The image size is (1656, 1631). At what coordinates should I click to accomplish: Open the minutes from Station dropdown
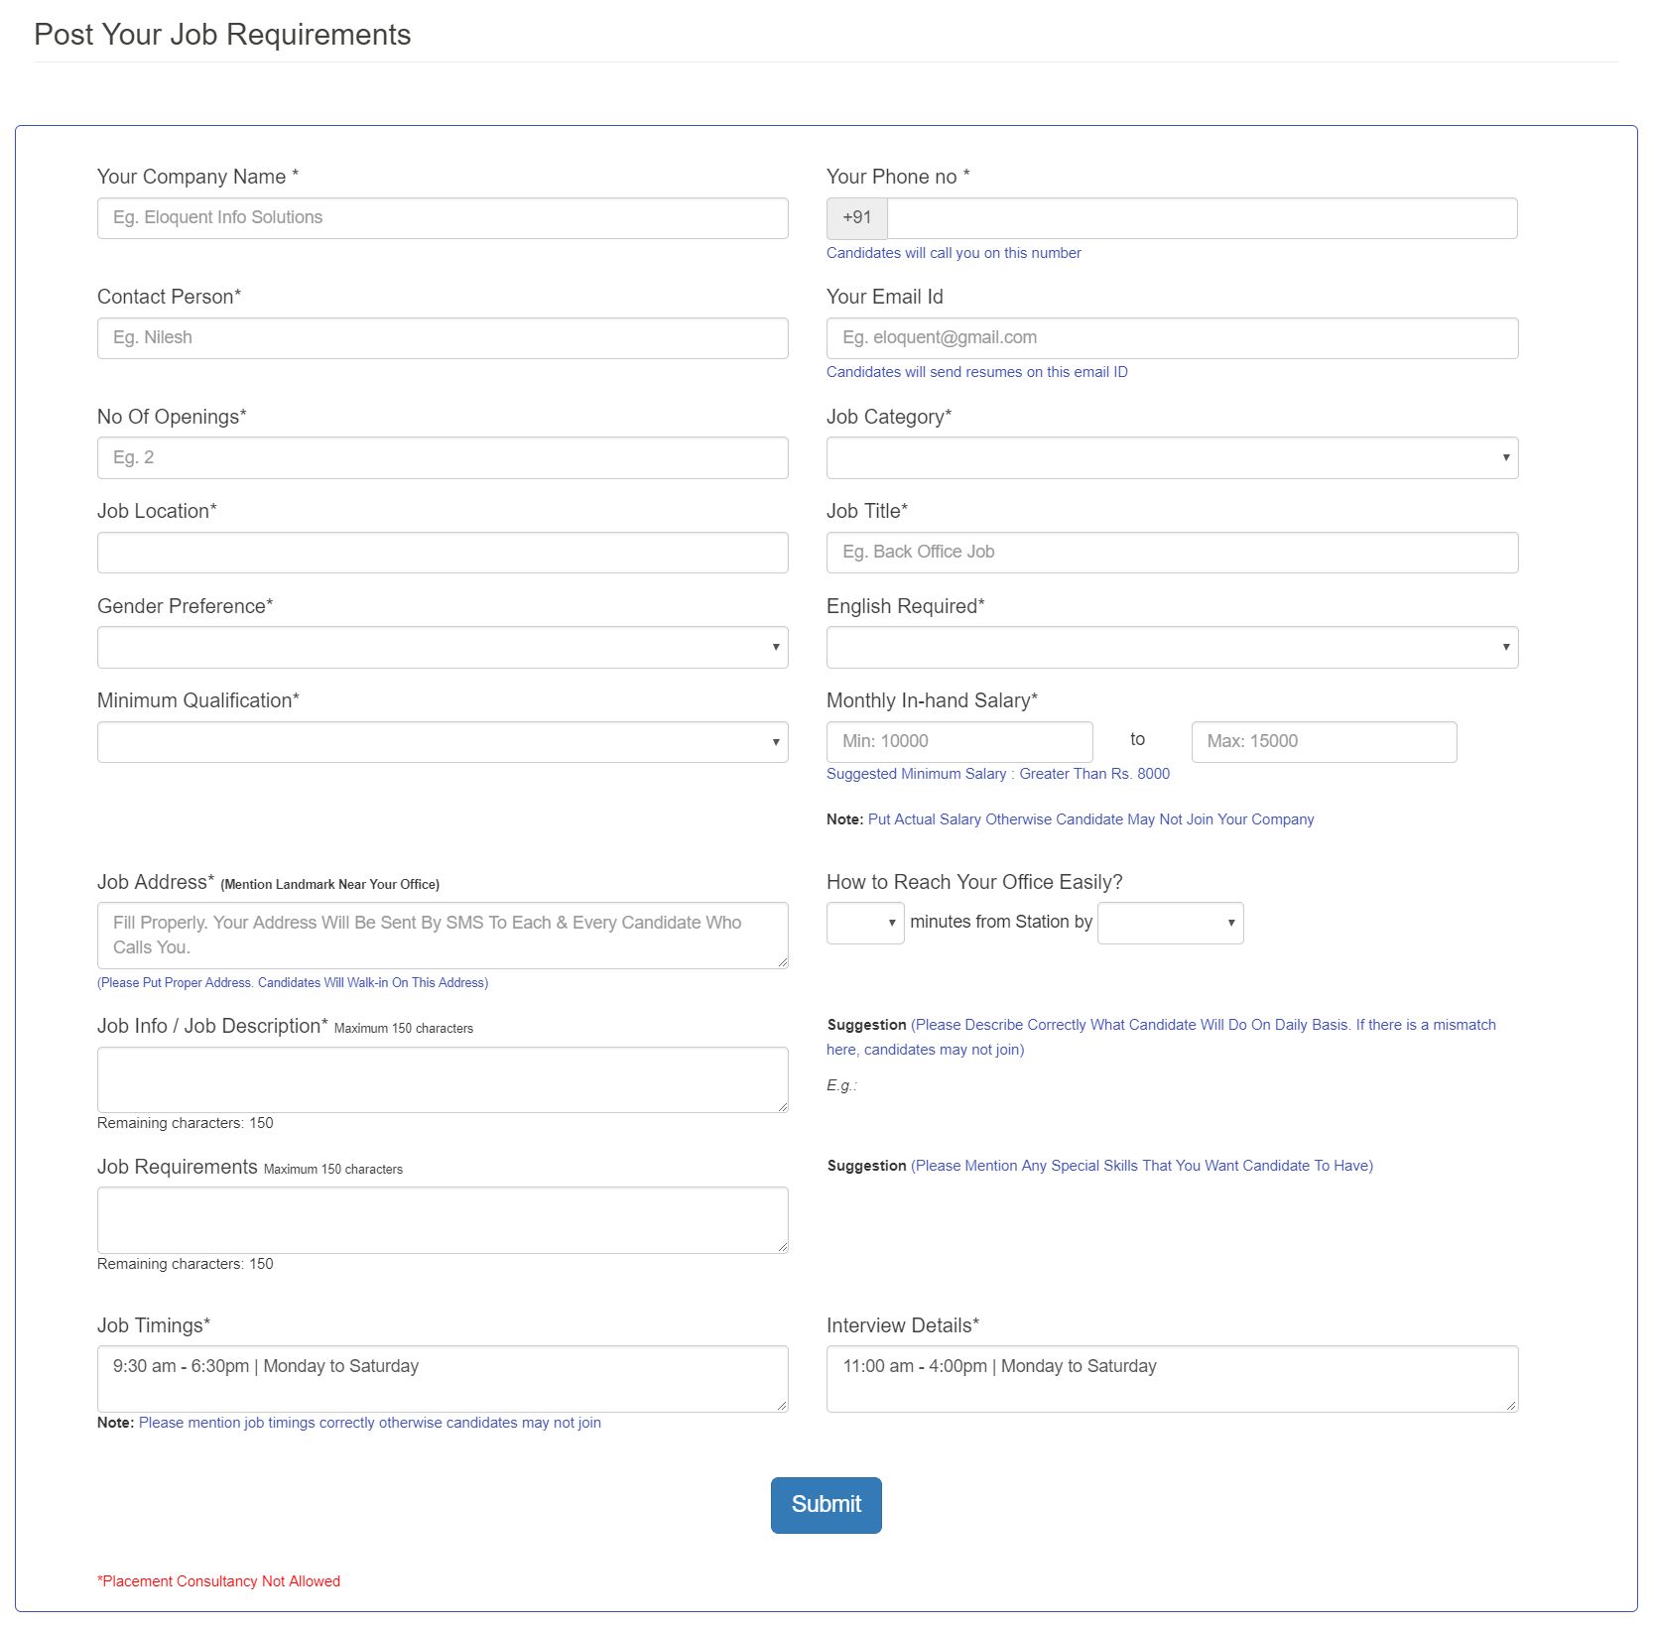point(863,923)
